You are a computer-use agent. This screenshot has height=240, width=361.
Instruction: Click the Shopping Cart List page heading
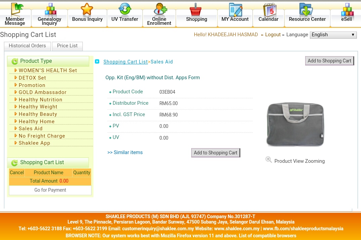[28, 35]
